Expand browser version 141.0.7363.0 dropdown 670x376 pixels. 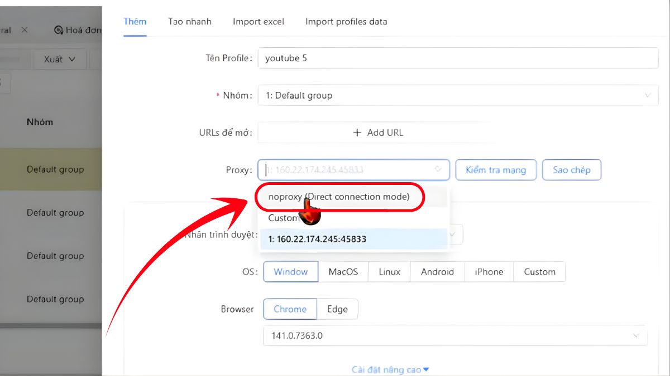click(635, 336)
